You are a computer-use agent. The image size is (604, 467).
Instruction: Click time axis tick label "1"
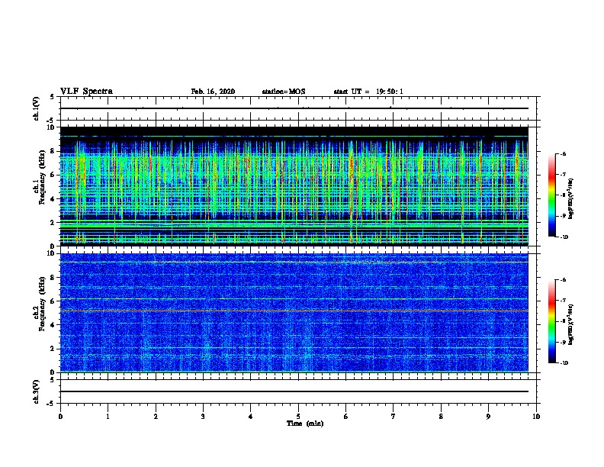(108, 417)
